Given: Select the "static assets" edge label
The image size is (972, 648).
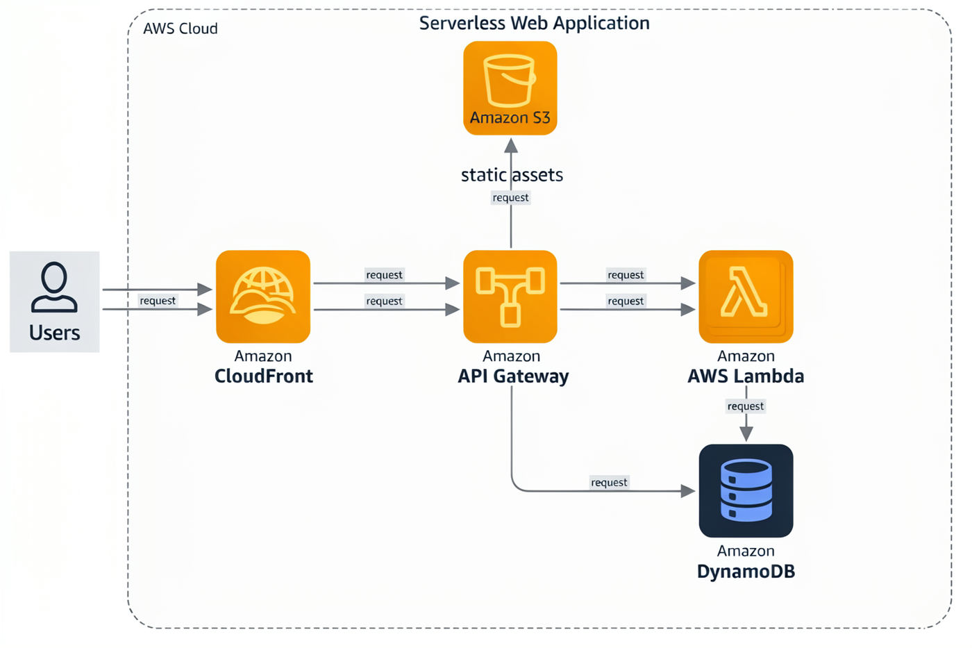Looking at the screenshot, I should [512, 174].
